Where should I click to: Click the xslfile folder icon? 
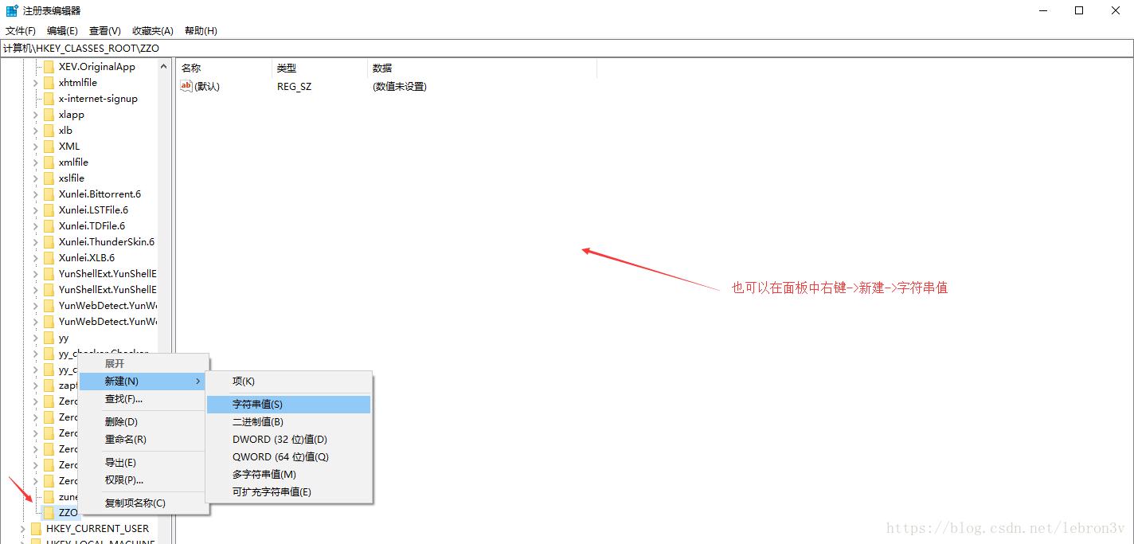tap(49, 178)
